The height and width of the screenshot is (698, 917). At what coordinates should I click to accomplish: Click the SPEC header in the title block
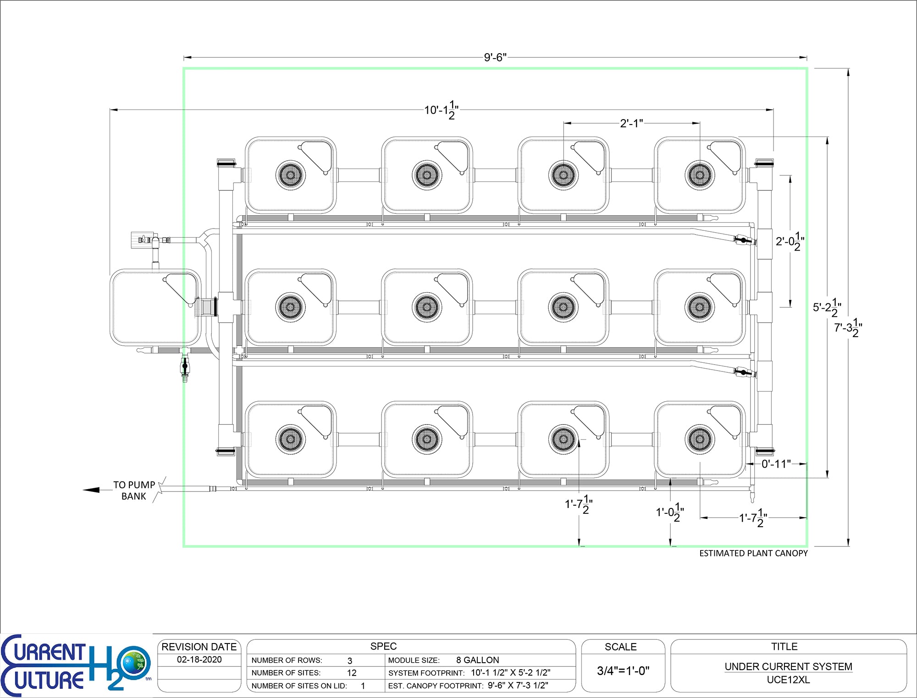point(383,646)
